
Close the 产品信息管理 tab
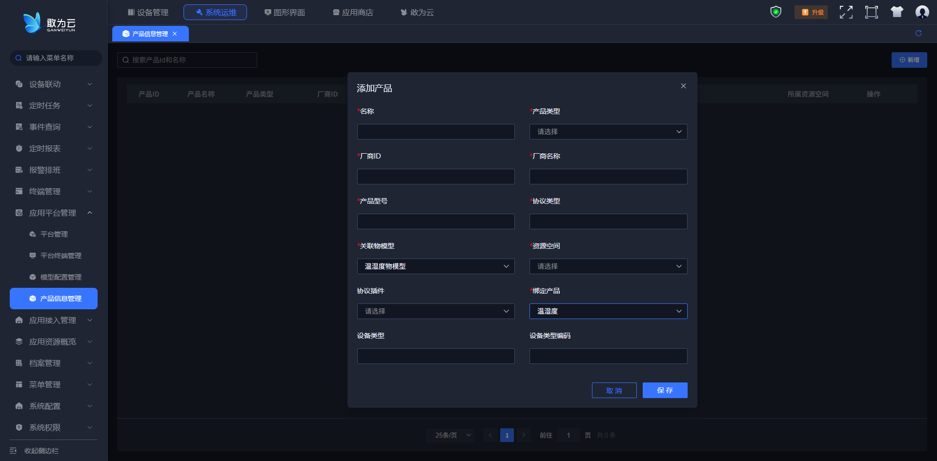[175, 34]
